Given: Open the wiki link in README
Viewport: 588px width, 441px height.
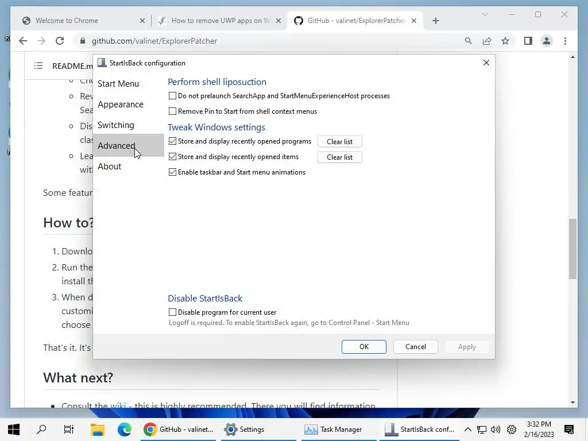Looking at the screenshot, I should pyautogui.click(x=118, y=405).
